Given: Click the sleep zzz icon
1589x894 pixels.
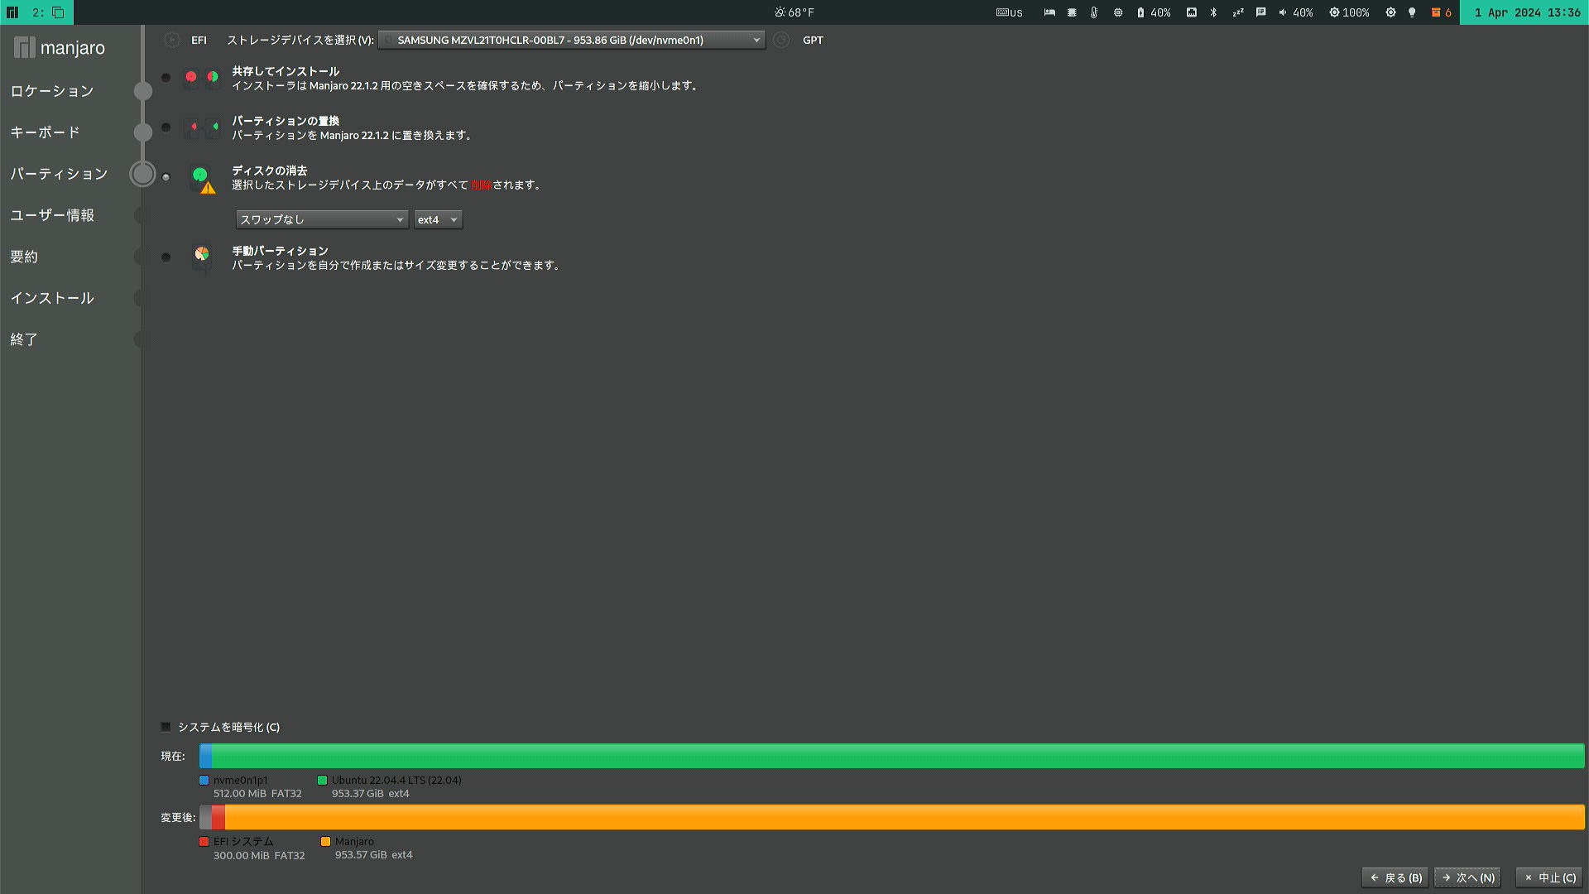Looking at the screenshot, I should [1238, 12].
